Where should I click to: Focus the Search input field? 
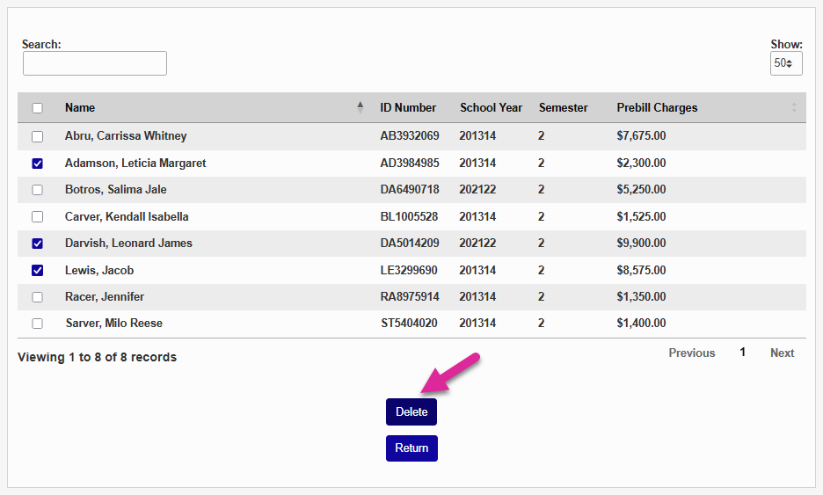[95, 63]
